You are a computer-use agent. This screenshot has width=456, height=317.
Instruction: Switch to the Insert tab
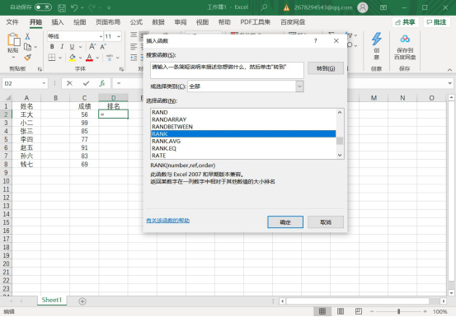click(x=58, y=22)
